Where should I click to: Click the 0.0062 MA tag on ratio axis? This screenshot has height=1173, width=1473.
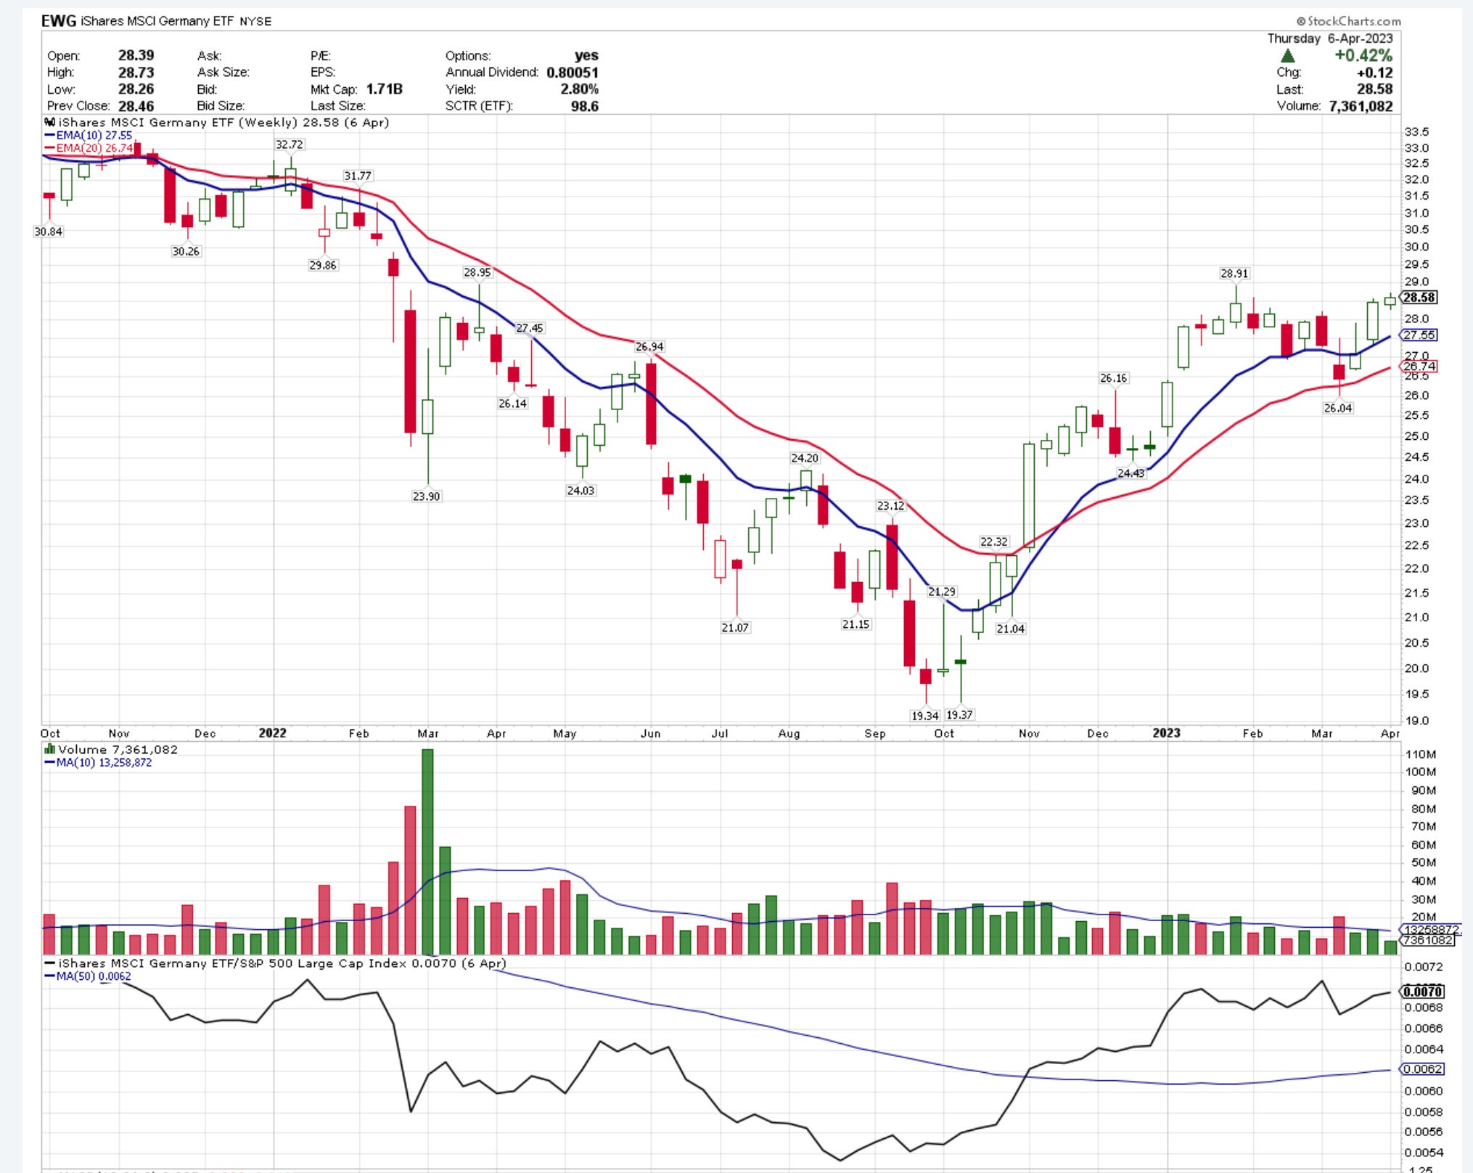(1423, 1069)
